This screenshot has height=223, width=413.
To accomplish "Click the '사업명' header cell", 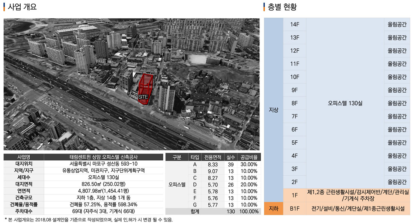I will pos(24,157).
